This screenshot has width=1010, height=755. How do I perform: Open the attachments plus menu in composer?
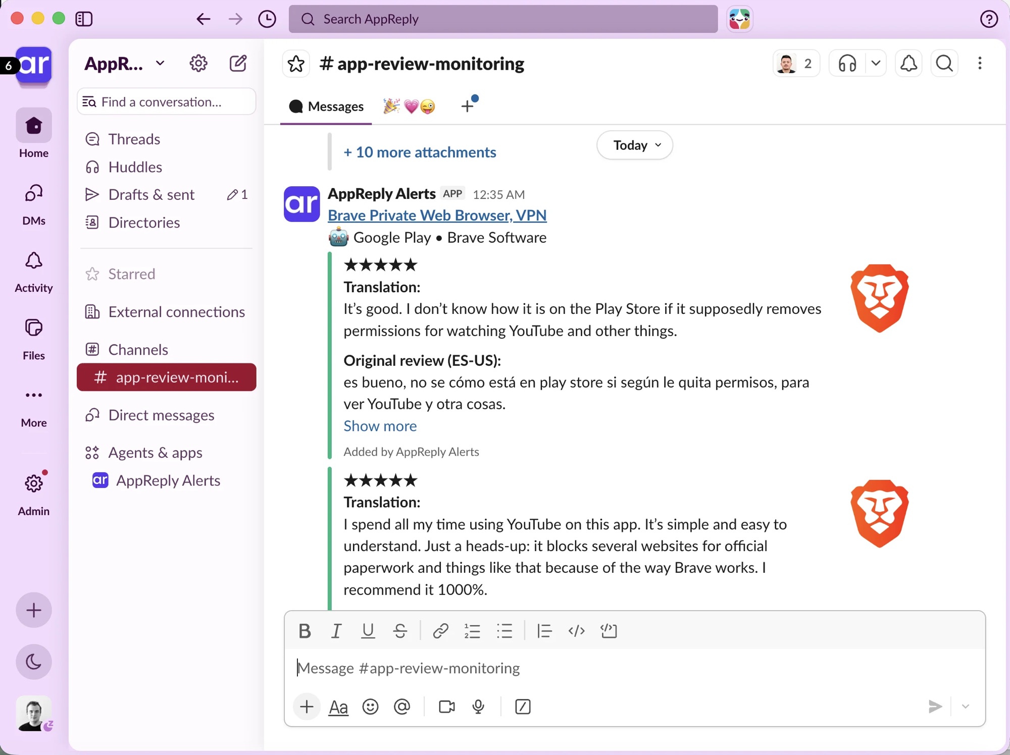tap(307, 707)
